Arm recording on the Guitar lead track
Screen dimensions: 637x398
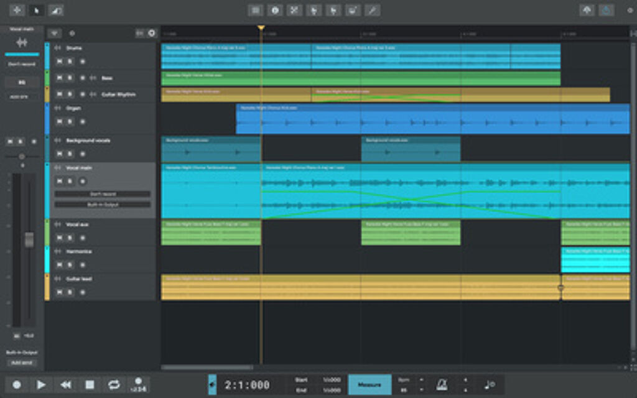pos(82,292)
